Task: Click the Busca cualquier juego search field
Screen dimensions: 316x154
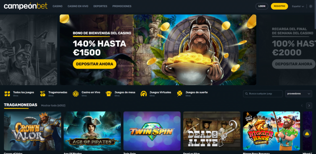Action: (263, 94)
